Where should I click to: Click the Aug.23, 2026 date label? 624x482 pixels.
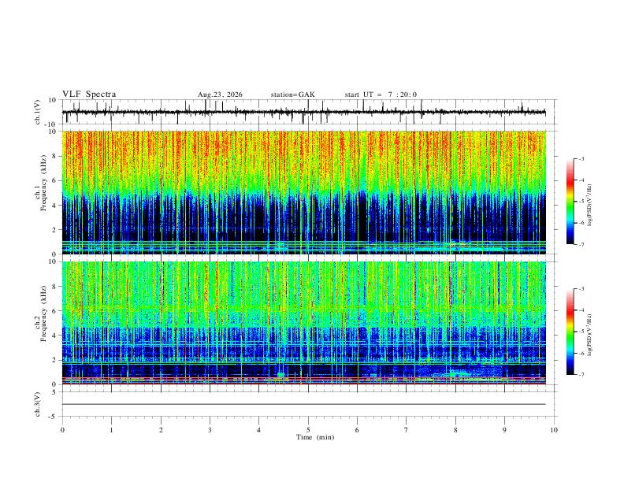(x=220, y=95)
